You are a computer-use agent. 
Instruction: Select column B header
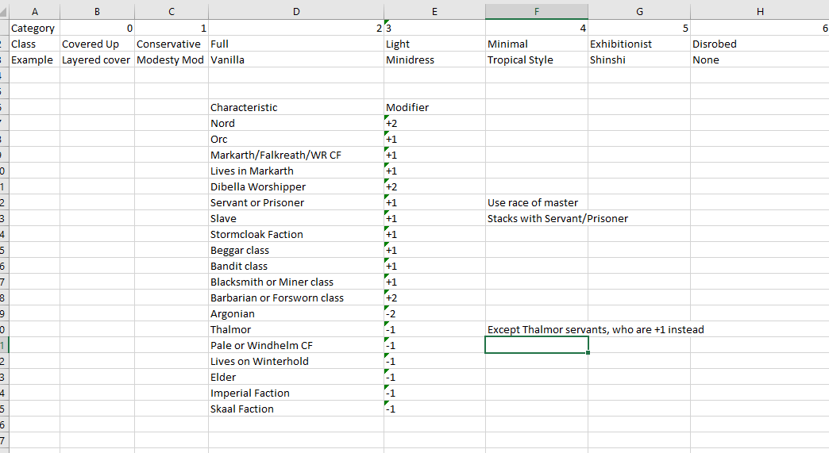[98, 12]
